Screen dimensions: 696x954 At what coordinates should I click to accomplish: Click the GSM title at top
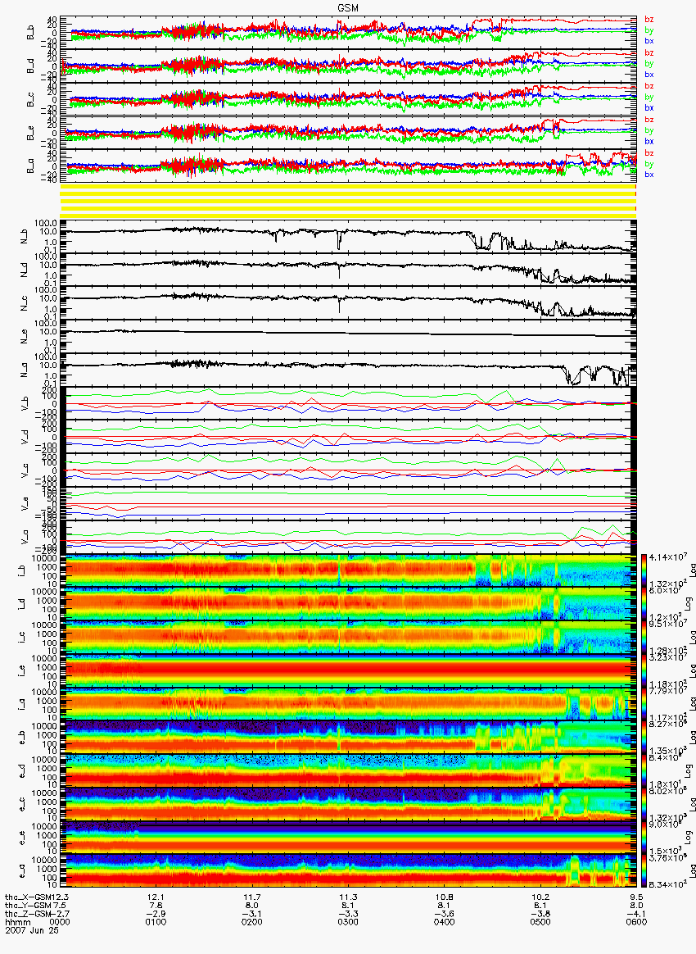pos(348,7)
